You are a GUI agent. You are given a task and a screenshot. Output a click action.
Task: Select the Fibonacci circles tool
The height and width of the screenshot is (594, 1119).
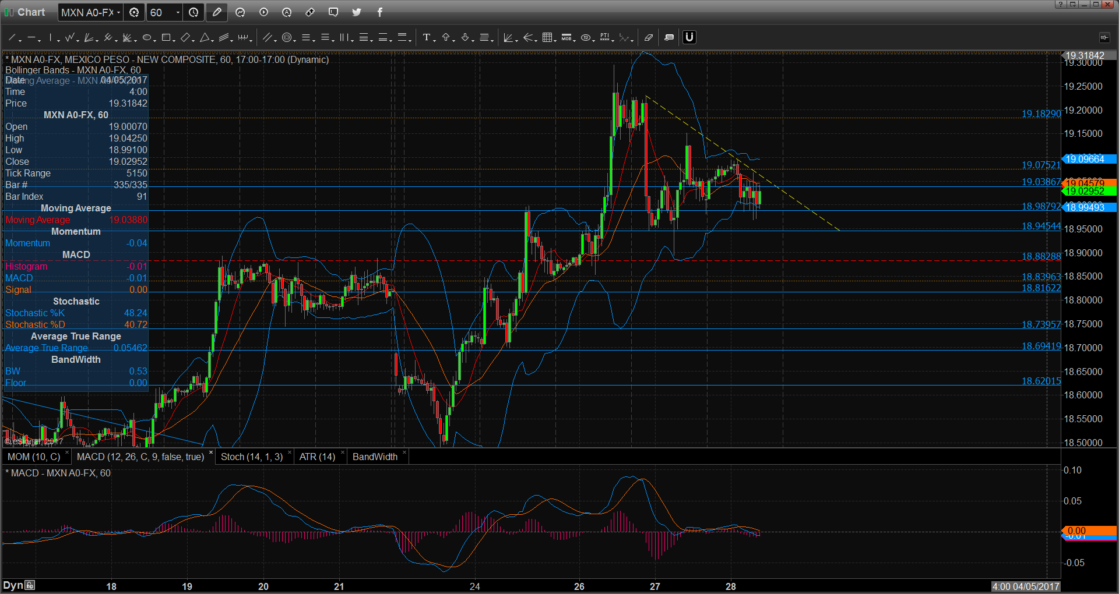pyautogui.click(x=286, y=38)
